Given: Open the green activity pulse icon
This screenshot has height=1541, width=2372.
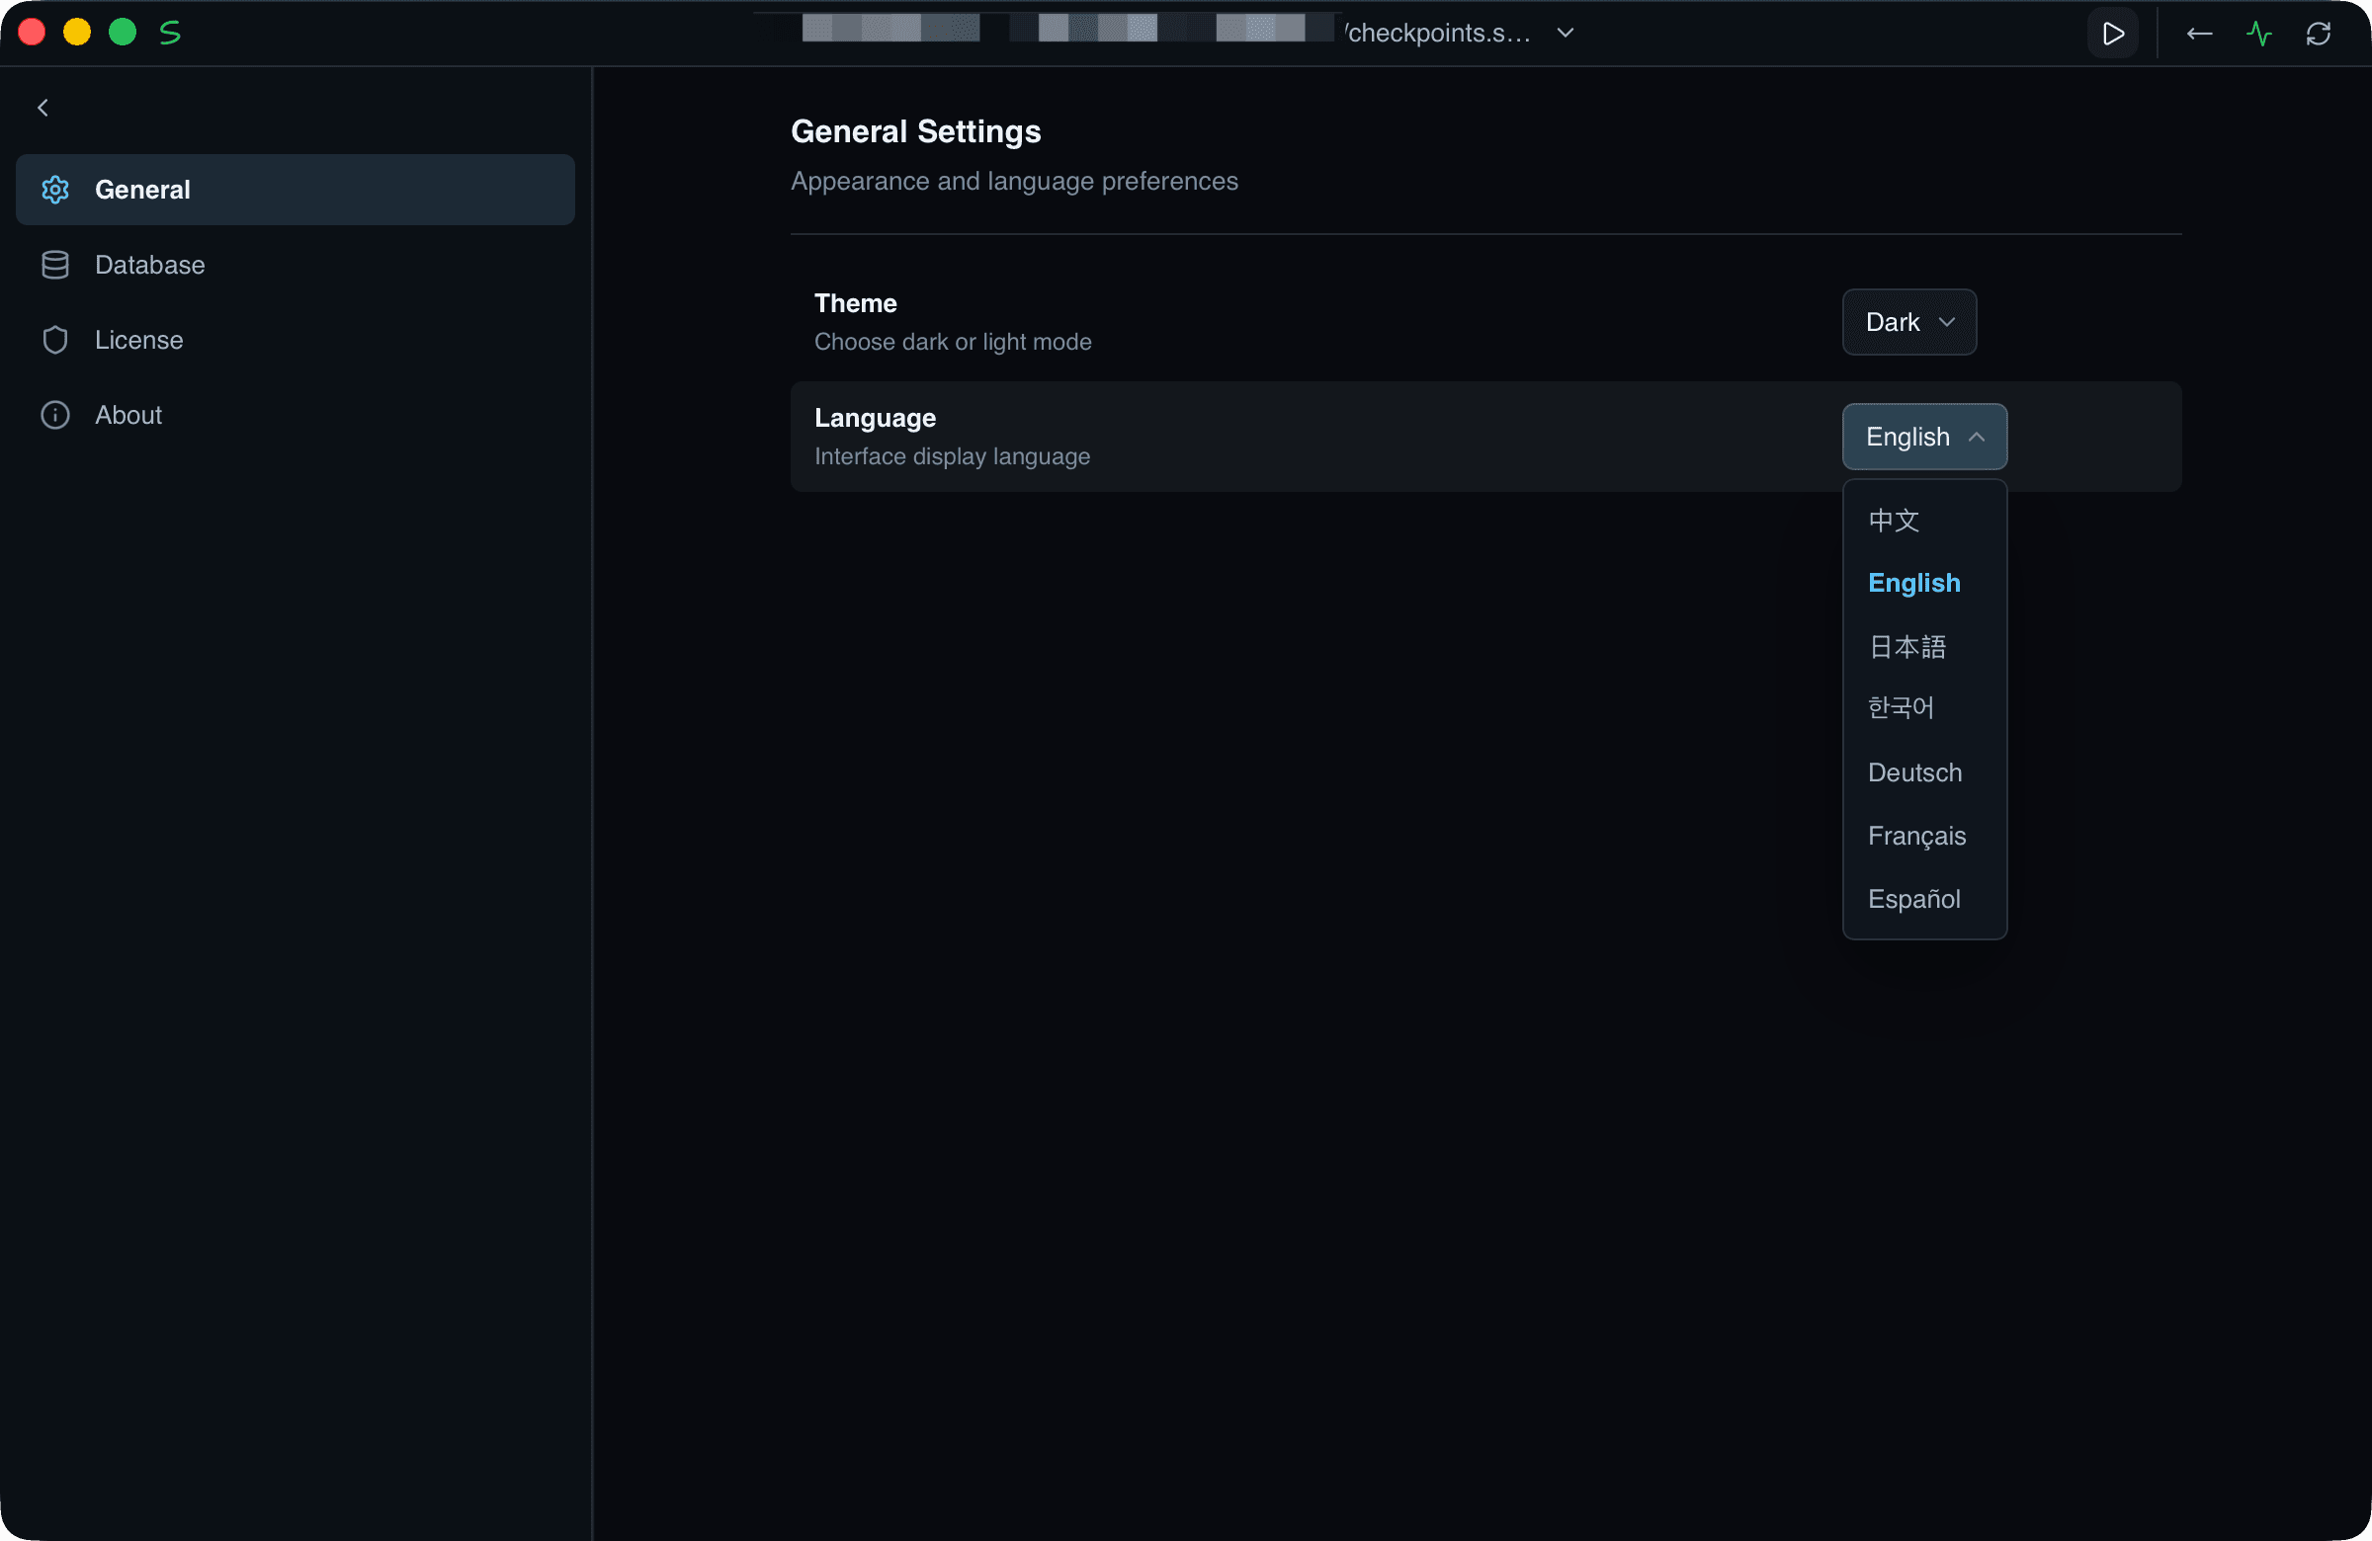Looking at the screenshot, I should click(2258, 34).
